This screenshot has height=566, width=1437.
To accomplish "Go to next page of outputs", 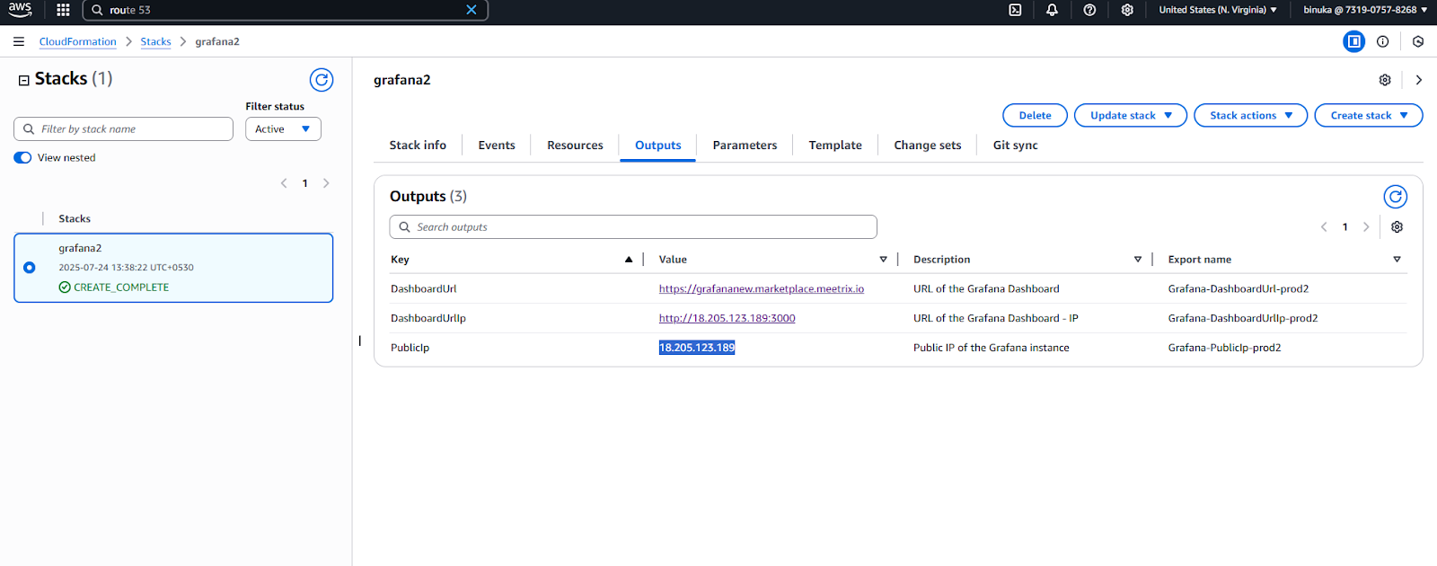I will click(x=1366, y=227).
